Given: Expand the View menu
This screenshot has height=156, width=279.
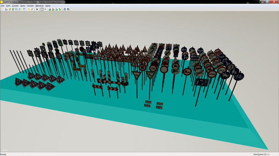Looking at the screenshot, I should (x=23, y=6).
